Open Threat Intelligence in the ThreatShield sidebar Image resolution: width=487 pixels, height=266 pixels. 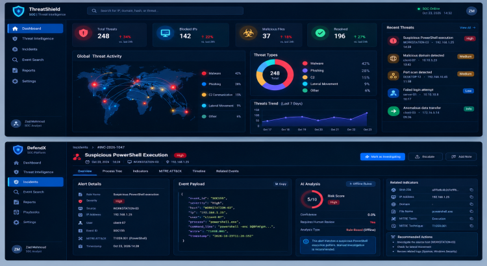click(36, 39)
